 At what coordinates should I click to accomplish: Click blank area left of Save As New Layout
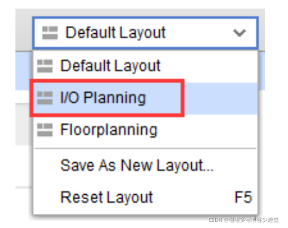[47, 165]
